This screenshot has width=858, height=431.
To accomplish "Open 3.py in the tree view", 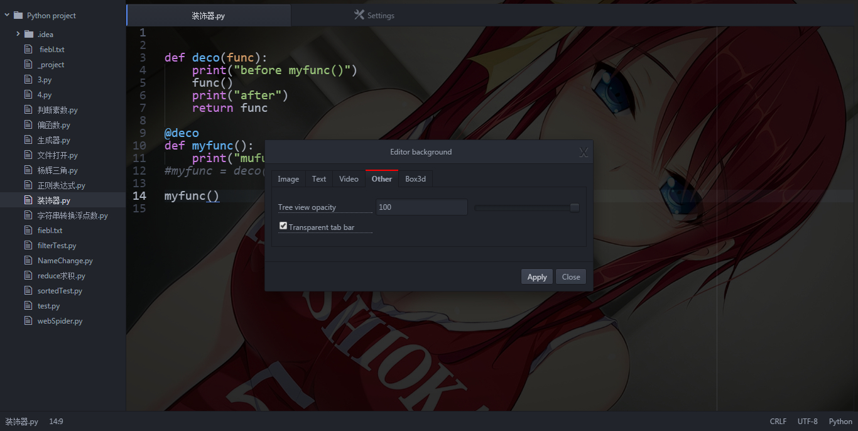I will coord(45,80).
